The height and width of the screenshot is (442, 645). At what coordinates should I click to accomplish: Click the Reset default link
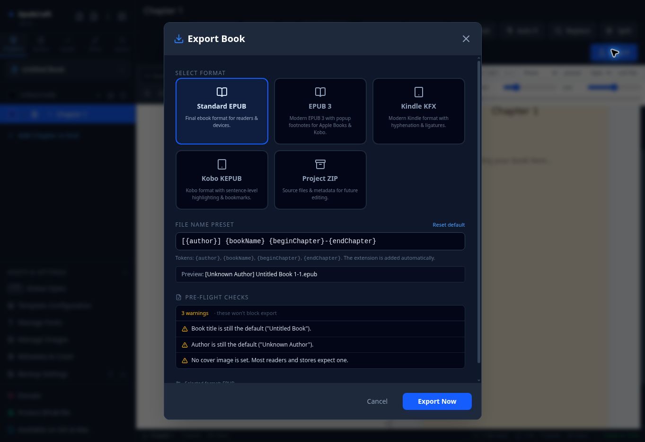(449, 225)
